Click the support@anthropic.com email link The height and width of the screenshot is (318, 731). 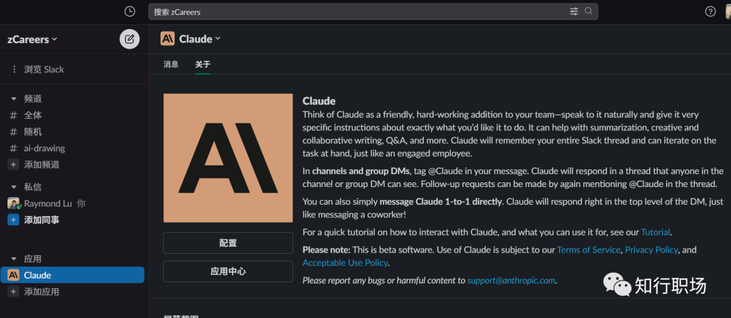click(512, 280)
